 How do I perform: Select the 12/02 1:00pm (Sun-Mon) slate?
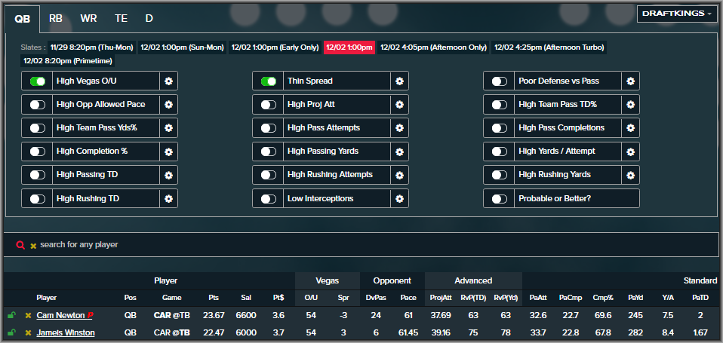[183, 47]
